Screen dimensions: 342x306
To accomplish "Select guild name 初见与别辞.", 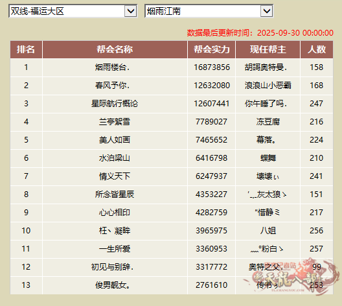I will click(112, 266).
